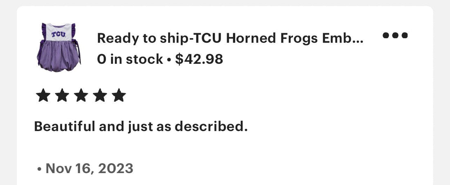Open the three-dot more options menu

click(x=395, y=35)
